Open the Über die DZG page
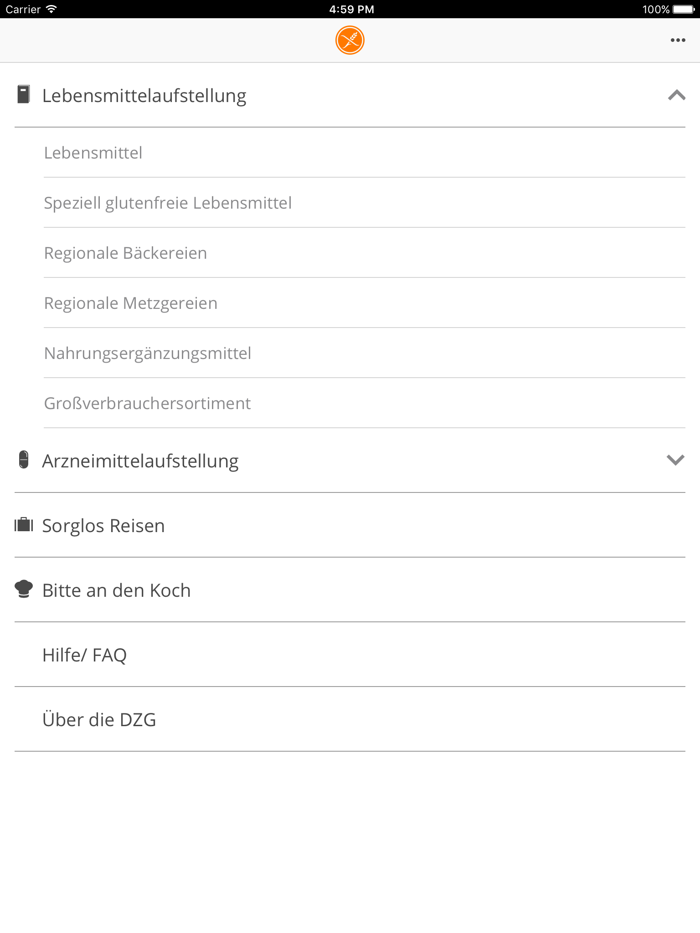700x933 pixels. click(x=99, y=720)
